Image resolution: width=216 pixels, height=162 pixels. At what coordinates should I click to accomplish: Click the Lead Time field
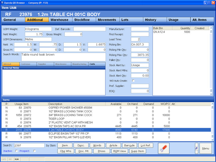click(x=135, y=39)
